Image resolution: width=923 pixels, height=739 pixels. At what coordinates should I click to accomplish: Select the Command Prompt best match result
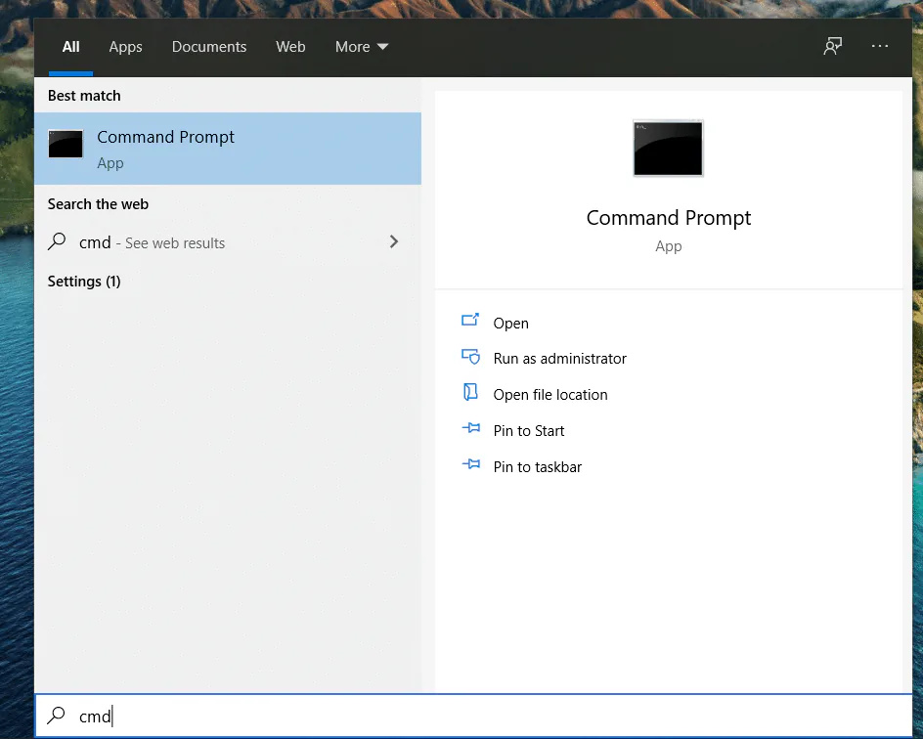pos(228,149)
